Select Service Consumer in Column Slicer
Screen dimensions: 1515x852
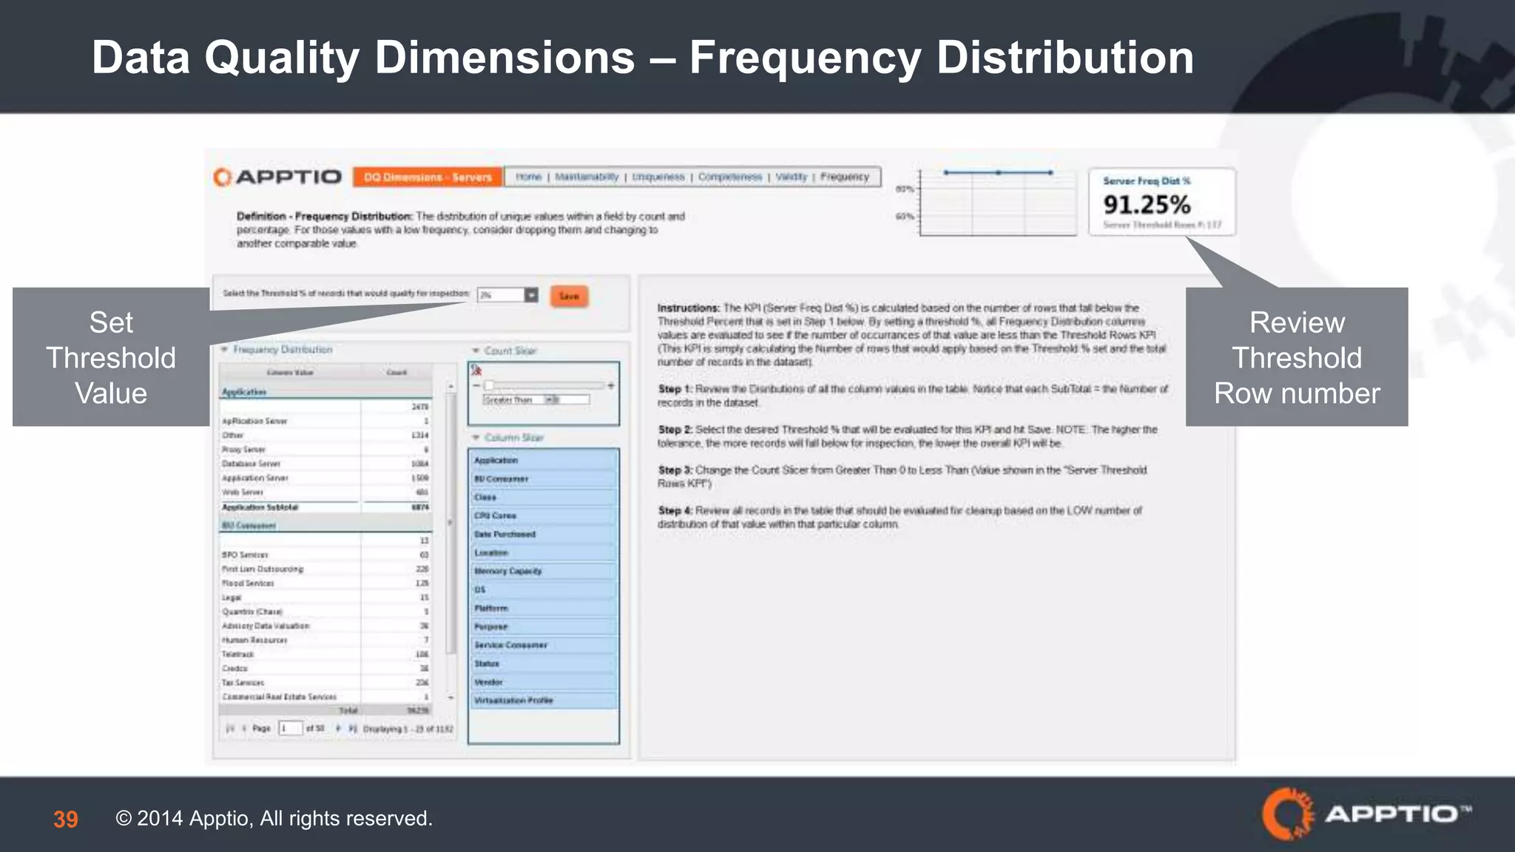click(544, 645)
